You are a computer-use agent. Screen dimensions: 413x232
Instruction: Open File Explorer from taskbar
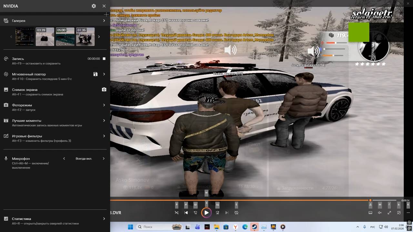click(217, 227)
